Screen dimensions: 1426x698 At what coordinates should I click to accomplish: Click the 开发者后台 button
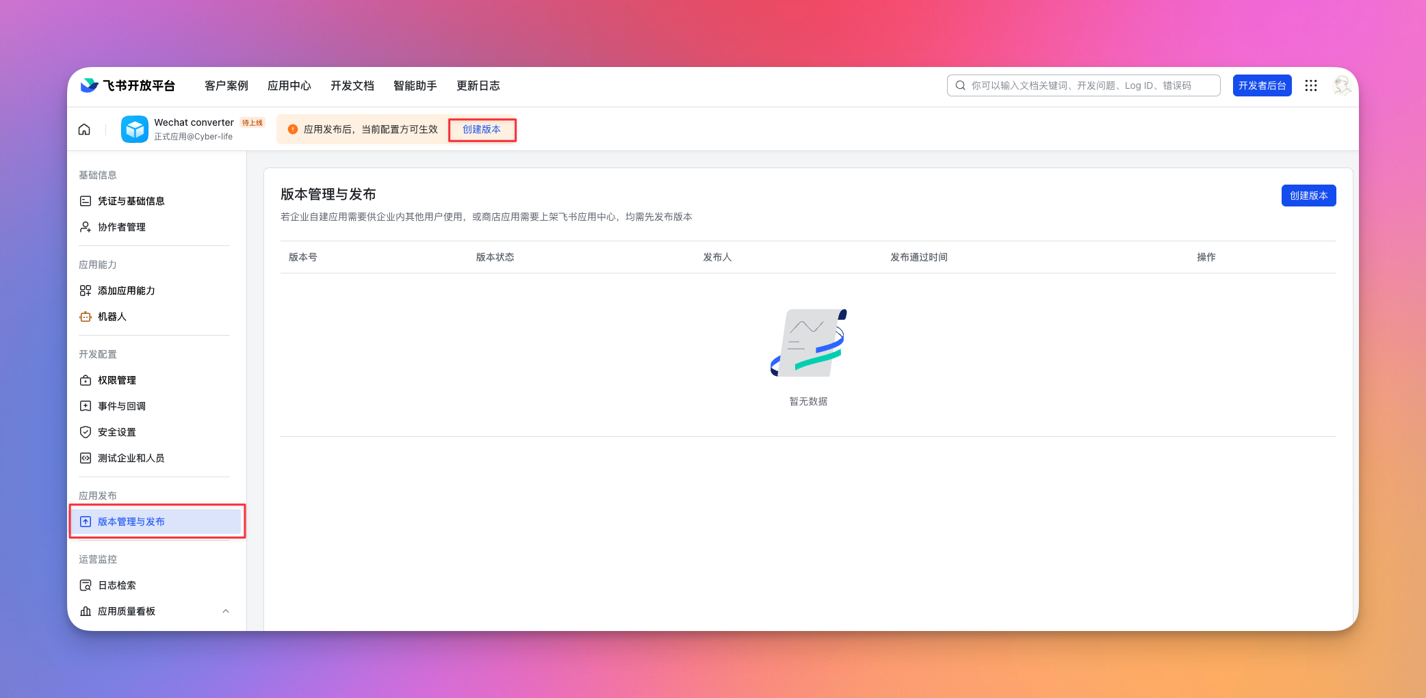click(1262, 85)
